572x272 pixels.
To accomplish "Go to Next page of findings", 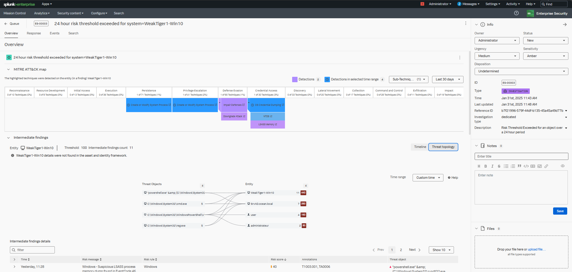I will (415, 250).
